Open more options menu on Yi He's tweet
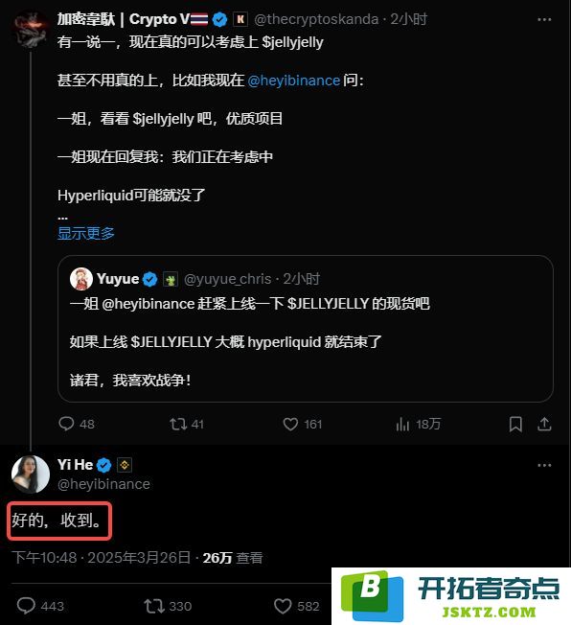 click(x=544, y=465)
